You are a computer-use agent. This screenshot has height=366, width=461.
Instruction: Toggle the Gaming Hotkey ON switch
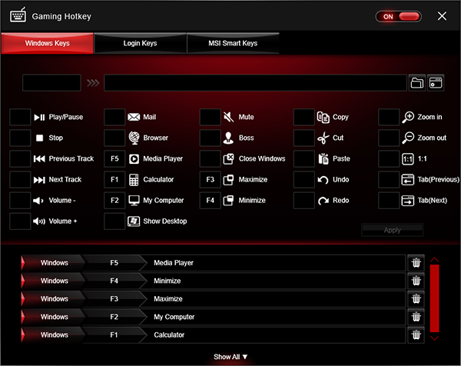point(398,16)
